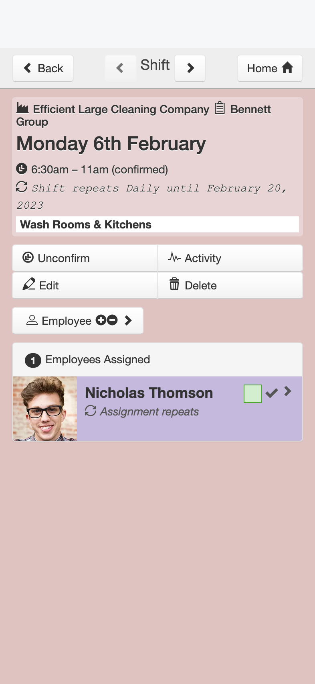The width and height of the screenshot is (315, 684).
Task: Open Nicholas Thomson's profile photo
Action: pos(45,409)
